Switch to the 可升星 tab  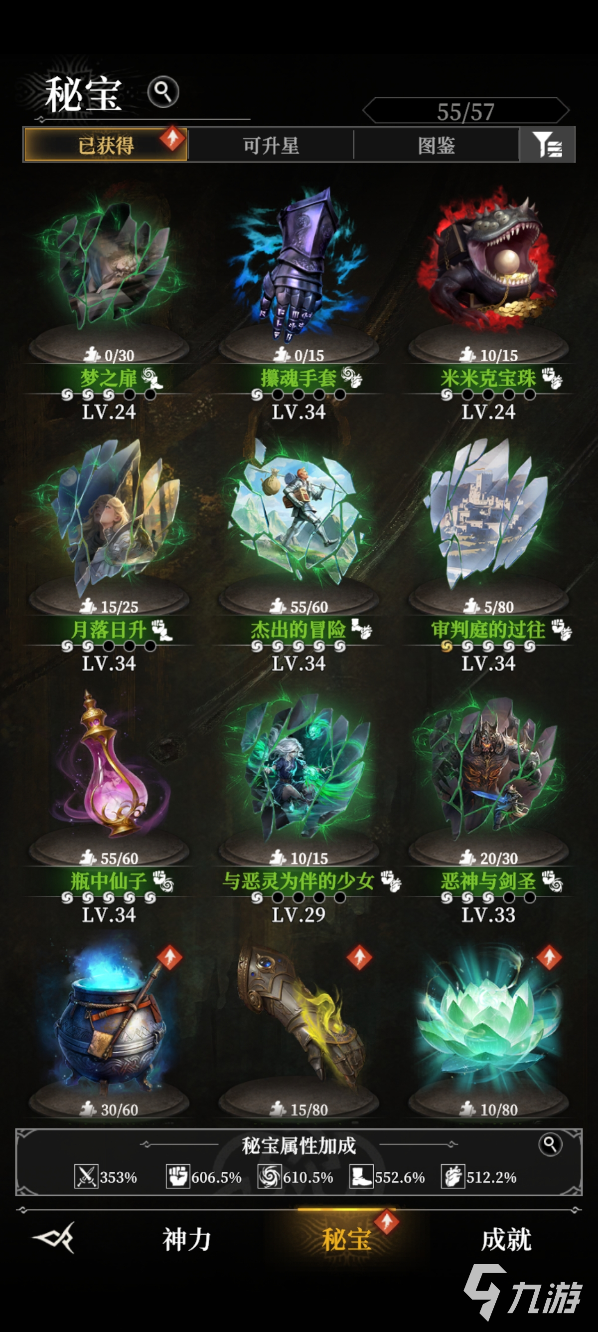271,145
